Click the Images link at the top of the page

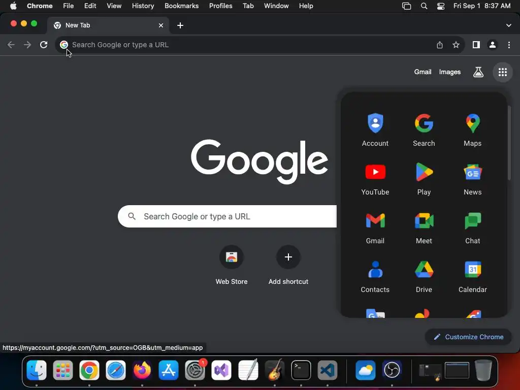point(450,72)
